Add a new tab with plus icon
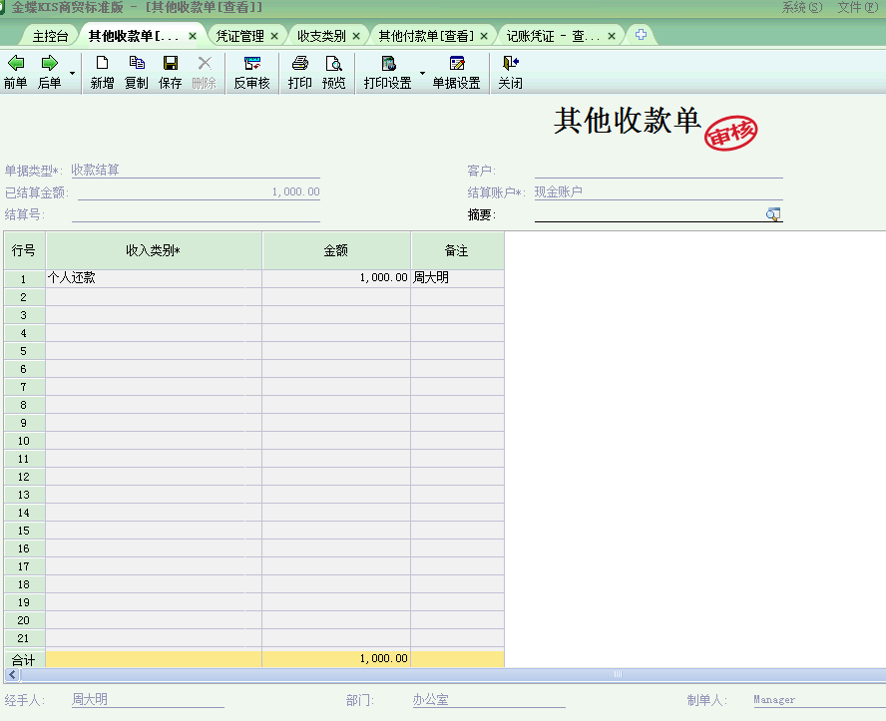Image resolution: width=886 pixels, height=721 pixels. [641, 35]
